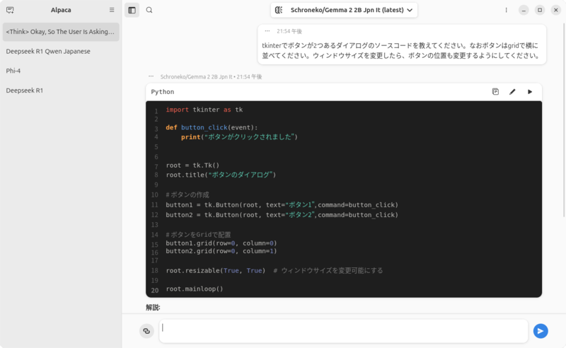Minimize the Alpaca window
The height and width of the screenshot is (348, 566).
tap(524, 10)
